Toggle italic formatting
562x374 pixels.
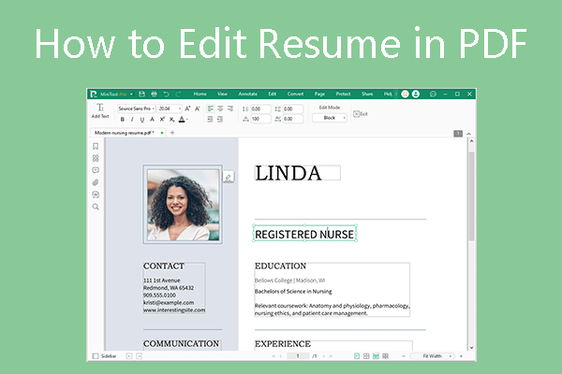tap(132, 119)
